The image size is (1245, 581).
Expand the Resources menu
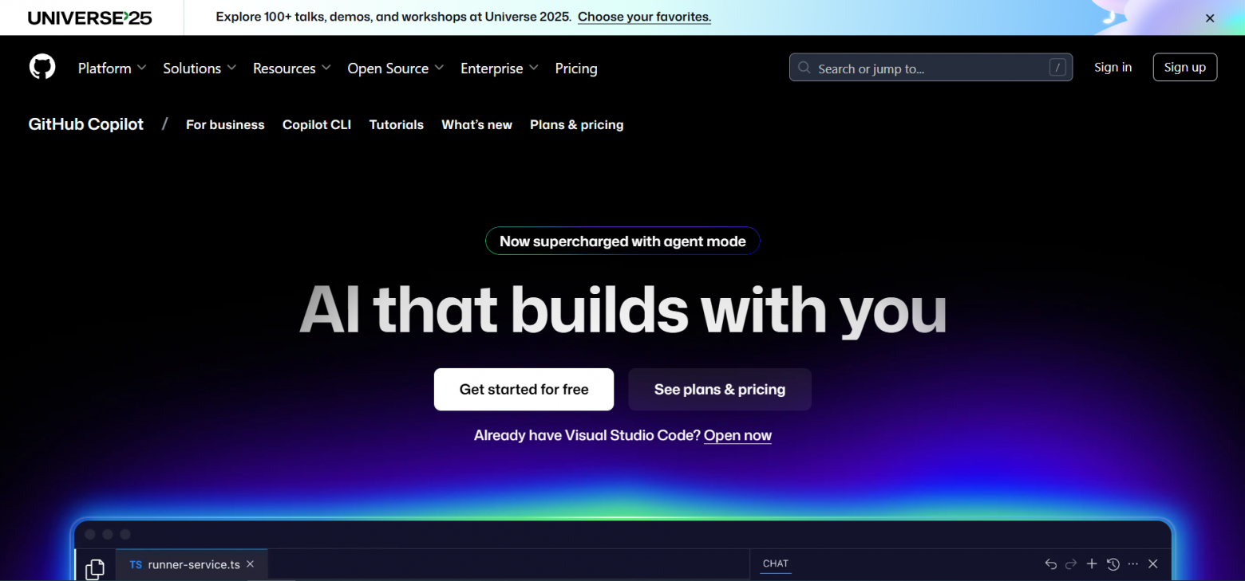tap(291, 69)
